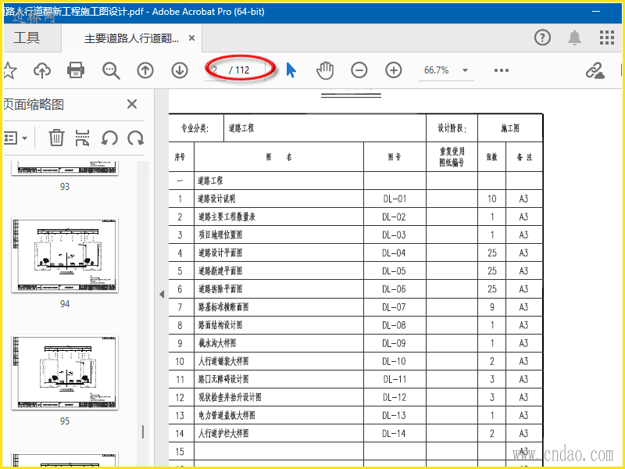Rotate page counterclockwise
The width and height of the screenshot is (625, 469).
[109, 138]
